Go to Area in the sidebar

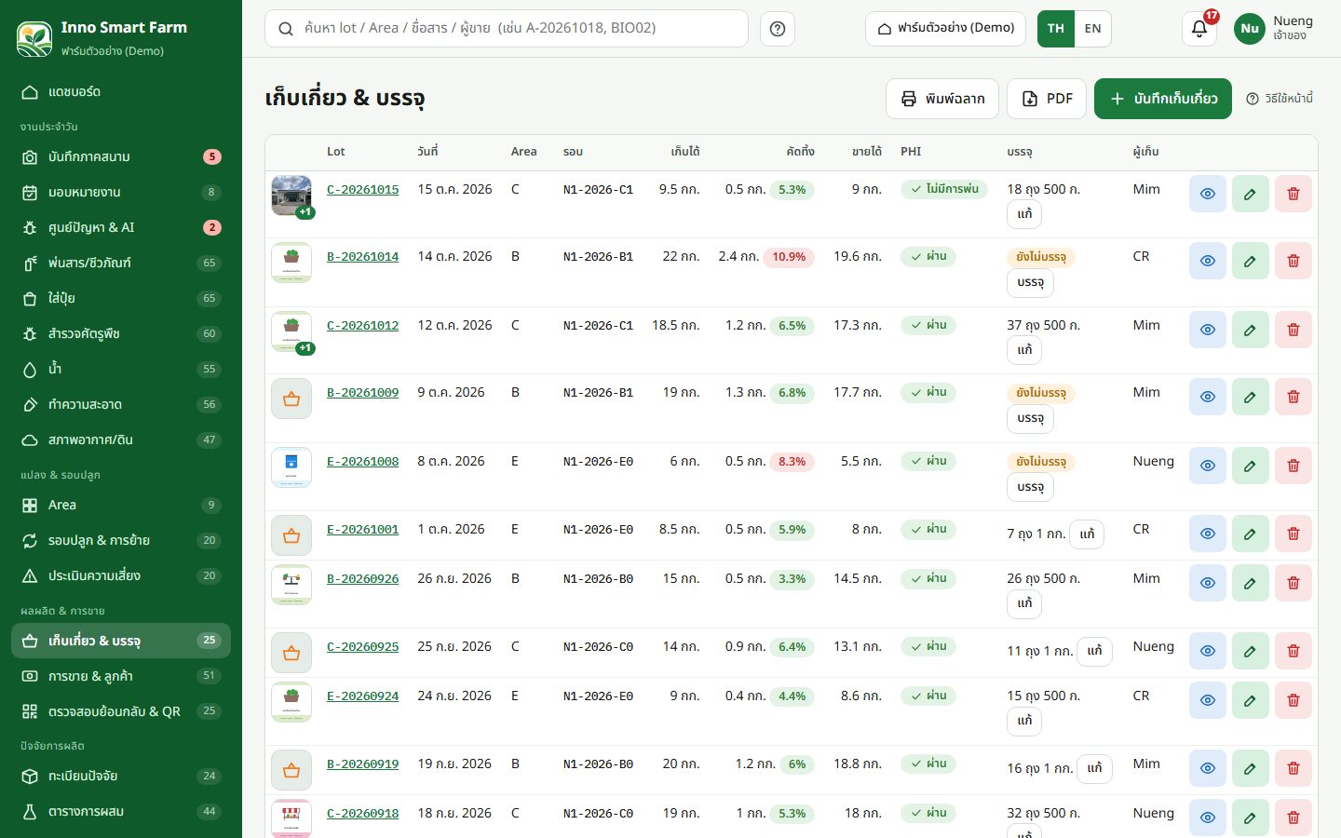point(121,505)
